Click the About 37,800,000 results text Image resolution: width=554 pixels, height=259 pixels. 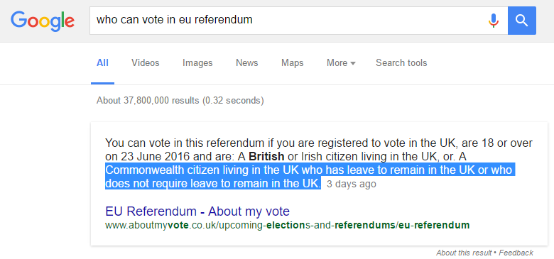180,101
